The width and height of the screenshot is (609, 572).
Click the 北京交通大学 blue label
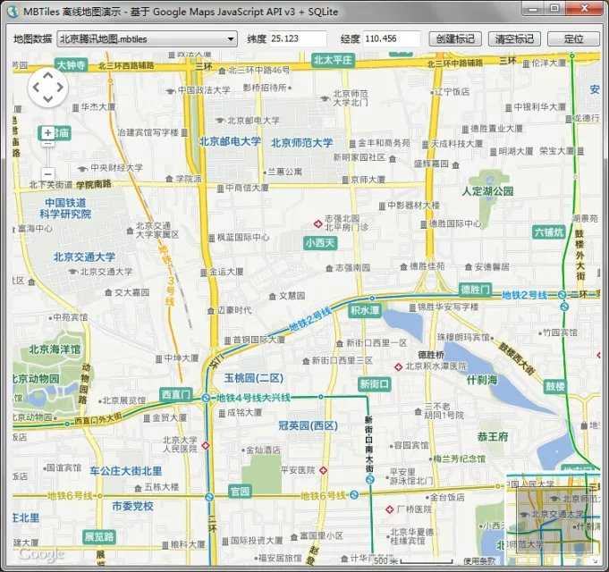[84, 257]
